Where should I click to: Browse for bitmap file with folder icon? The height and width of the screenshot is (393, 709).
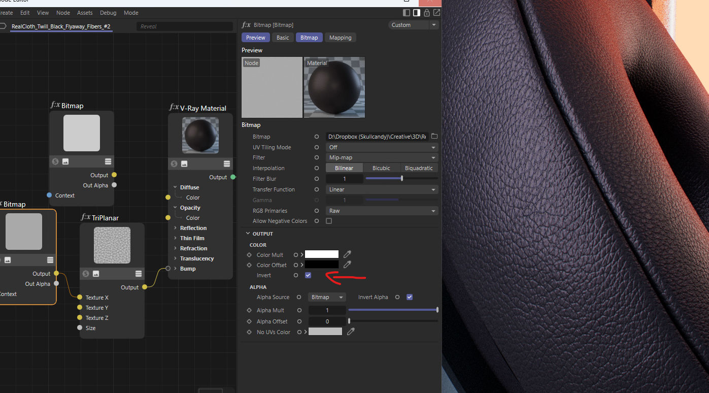coord(434,137)
